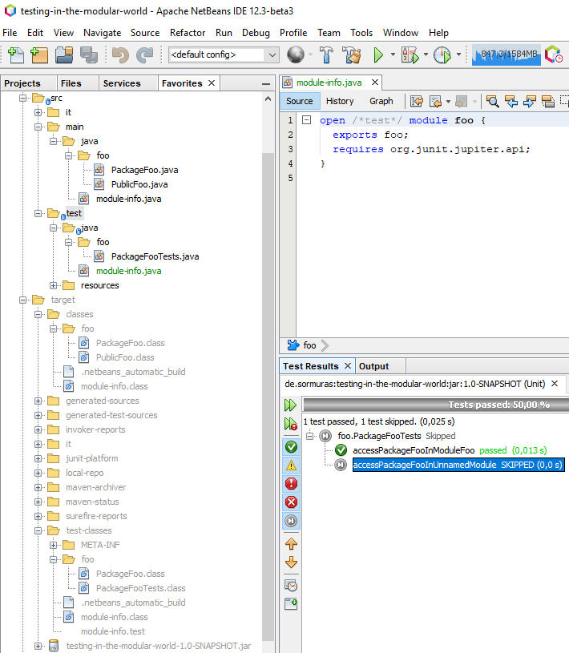The height and width of the screenshot is (653, 569).
Task: Select the accessPackageFooInModuleFoo passed test
Action: [x=414, y=450]
